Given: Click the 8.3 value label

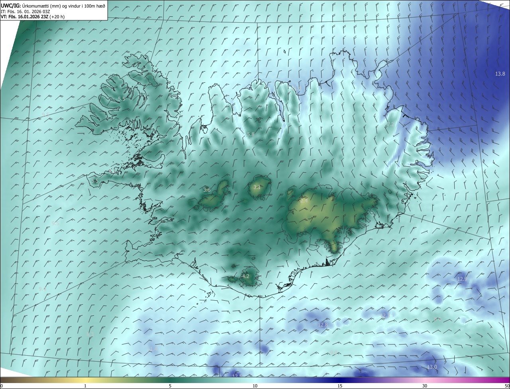Looking at the screenshot, I should pyautogui.click(x=90, y=335).
